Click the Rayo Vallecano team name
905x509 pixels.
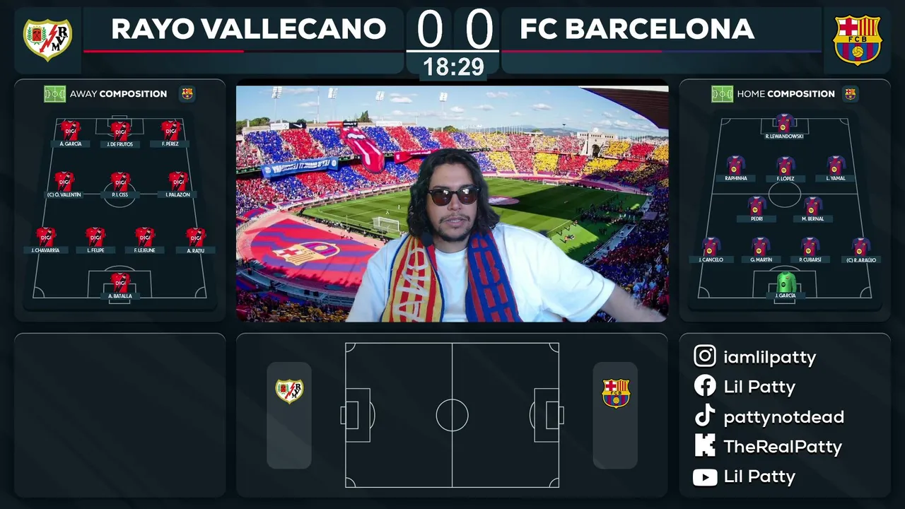pos(249,29)
